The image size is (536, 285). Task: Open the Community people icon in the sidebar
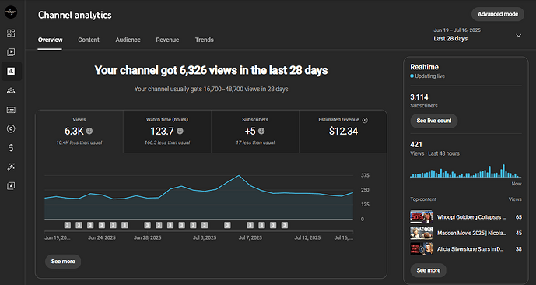tap(11, 90)
